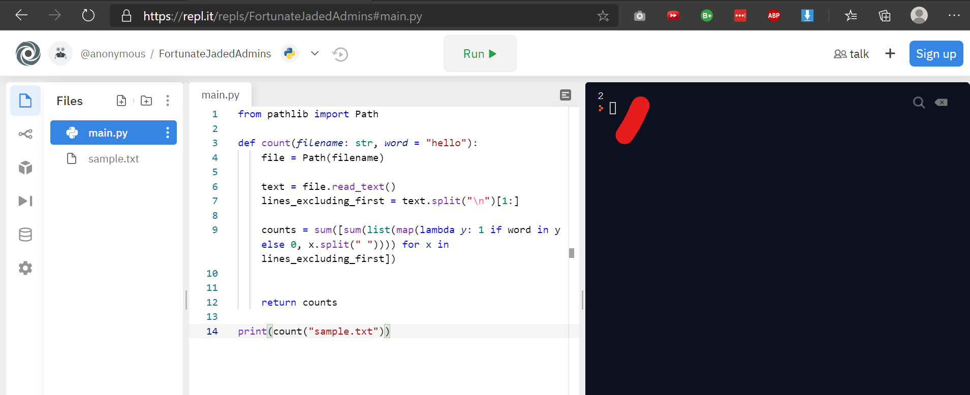Click the add new file icon
Image resolution: width=970 pixels, height=395 pixels.
coord(121,101)
